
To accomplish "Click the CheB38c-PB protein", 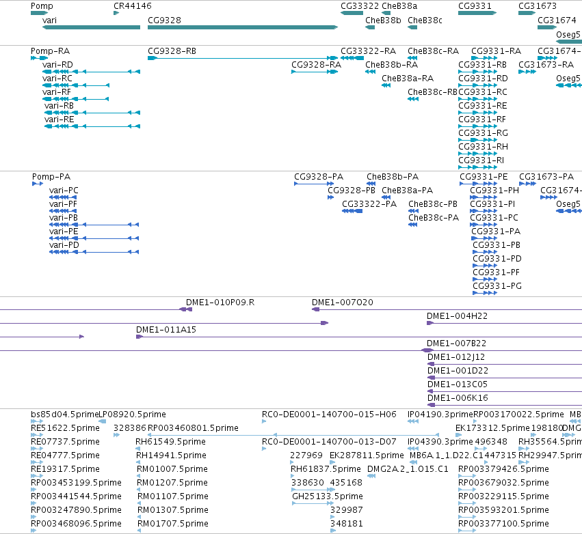I will pyautogui.click(x=414, y=211).
